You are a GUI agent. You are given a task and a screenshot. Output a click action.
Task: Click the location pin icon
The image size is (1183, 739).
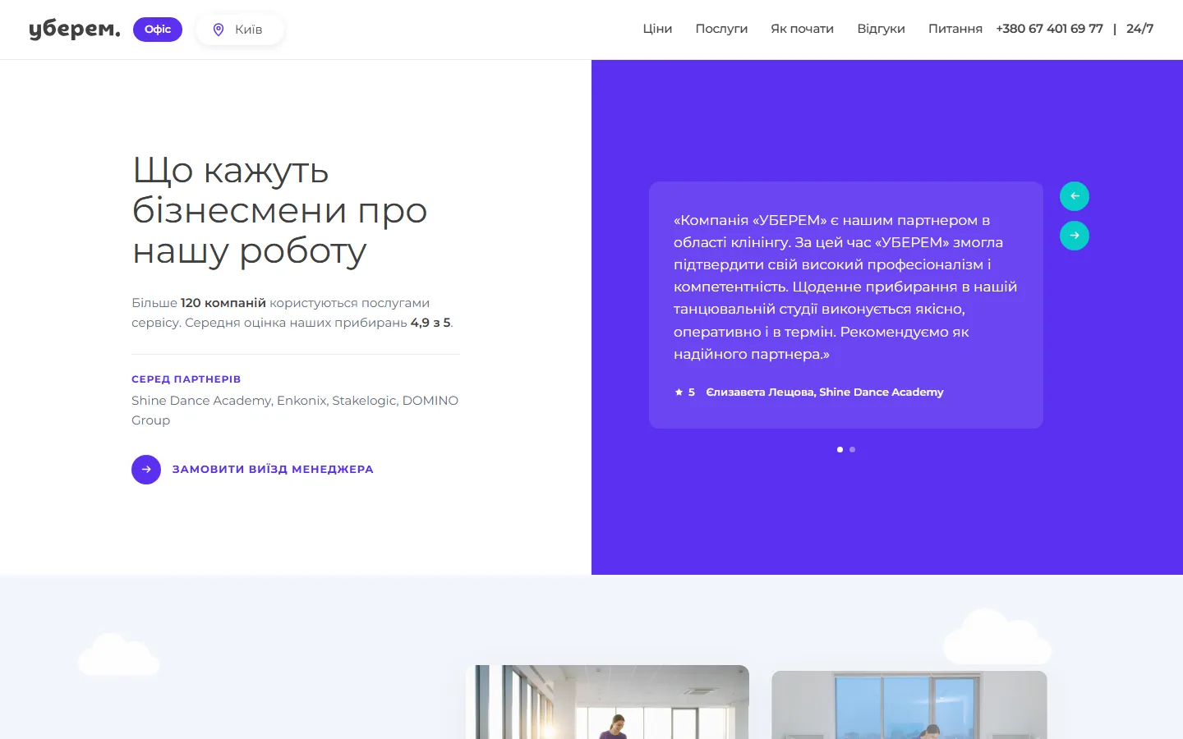point(219,30)
